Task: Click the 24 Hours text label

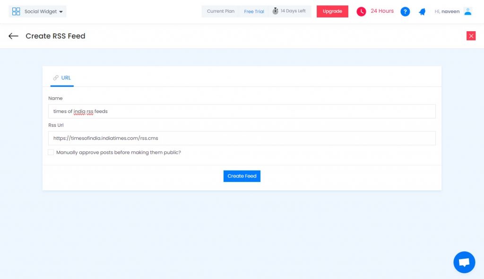Action: tap(382, 11)
